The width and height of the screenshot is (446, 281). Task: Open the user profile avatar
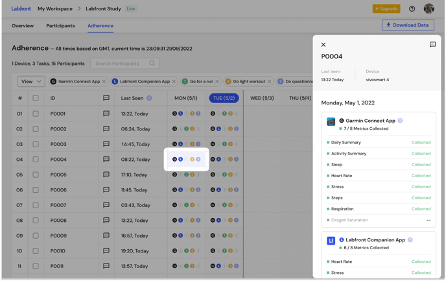428,8
